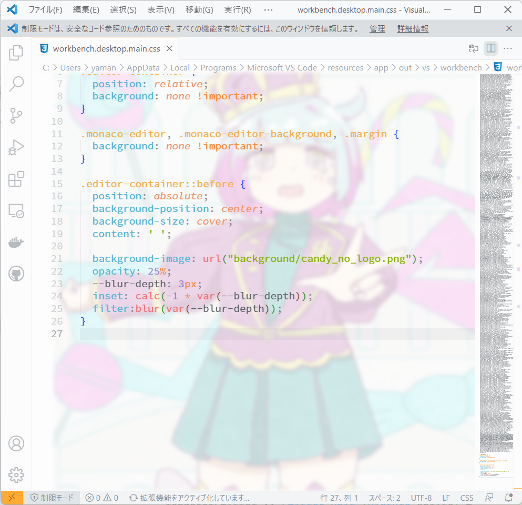This screenshot has height=505, width=522.
Task: Open the Remote Explorer view
Action: coord(16,210)
